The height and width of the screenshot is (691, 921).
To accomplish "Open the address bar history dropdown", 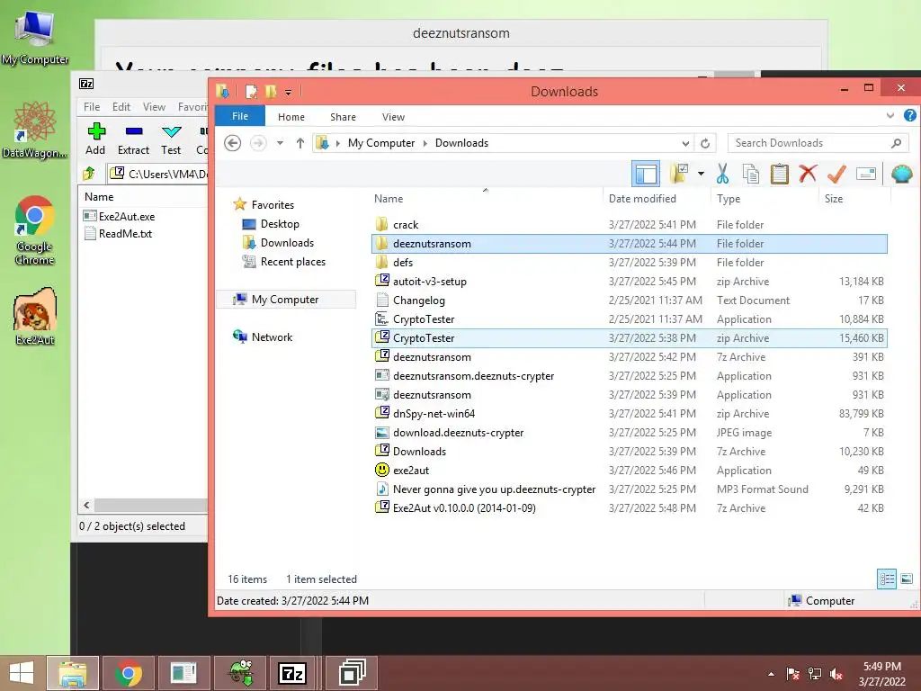I will 684,143.
